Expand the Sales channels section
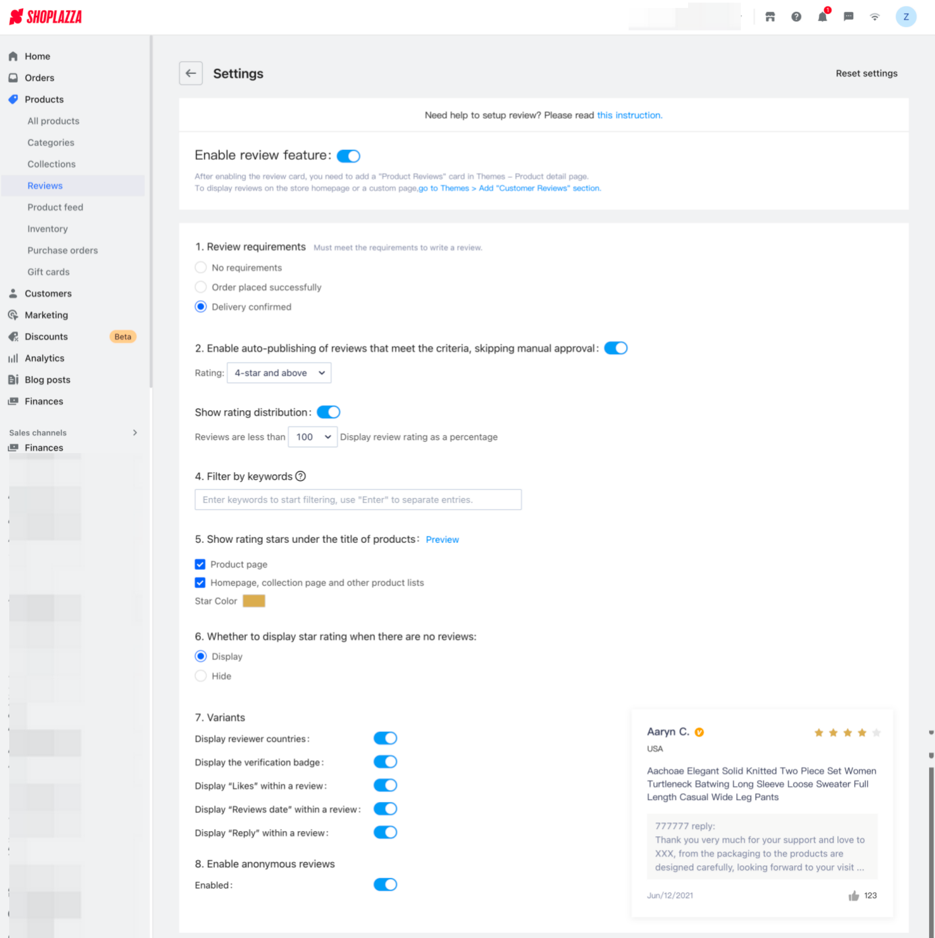This screenshot has width=935, height=938. point(135,433)
